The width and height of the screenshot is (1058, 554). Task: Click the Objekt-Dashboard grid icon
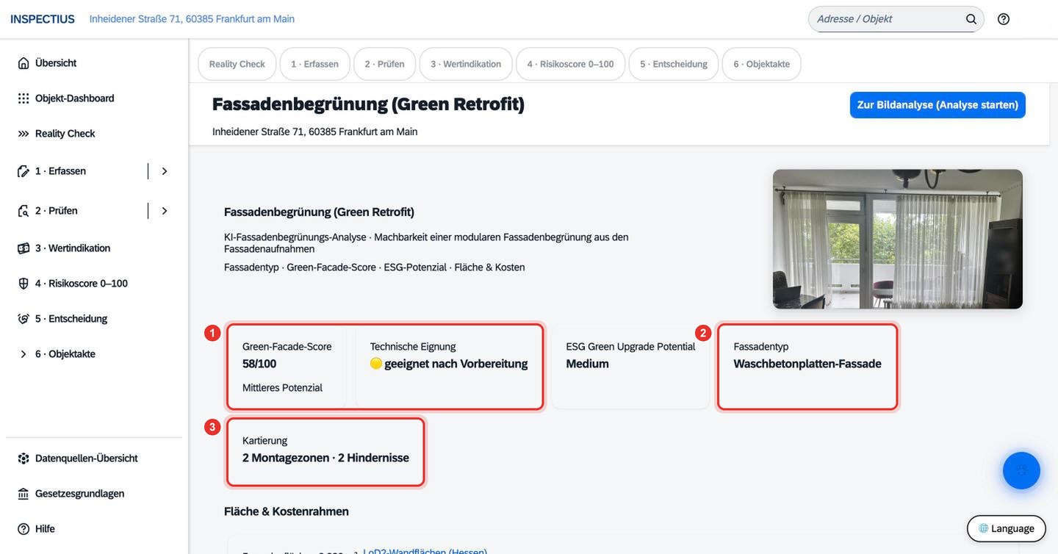[24, 98]
